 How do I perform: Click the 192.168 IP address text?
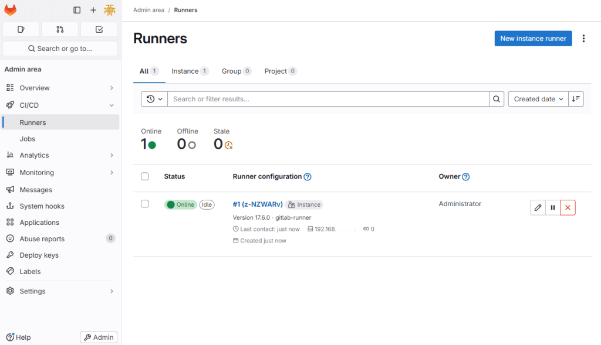tap(325, 229)
